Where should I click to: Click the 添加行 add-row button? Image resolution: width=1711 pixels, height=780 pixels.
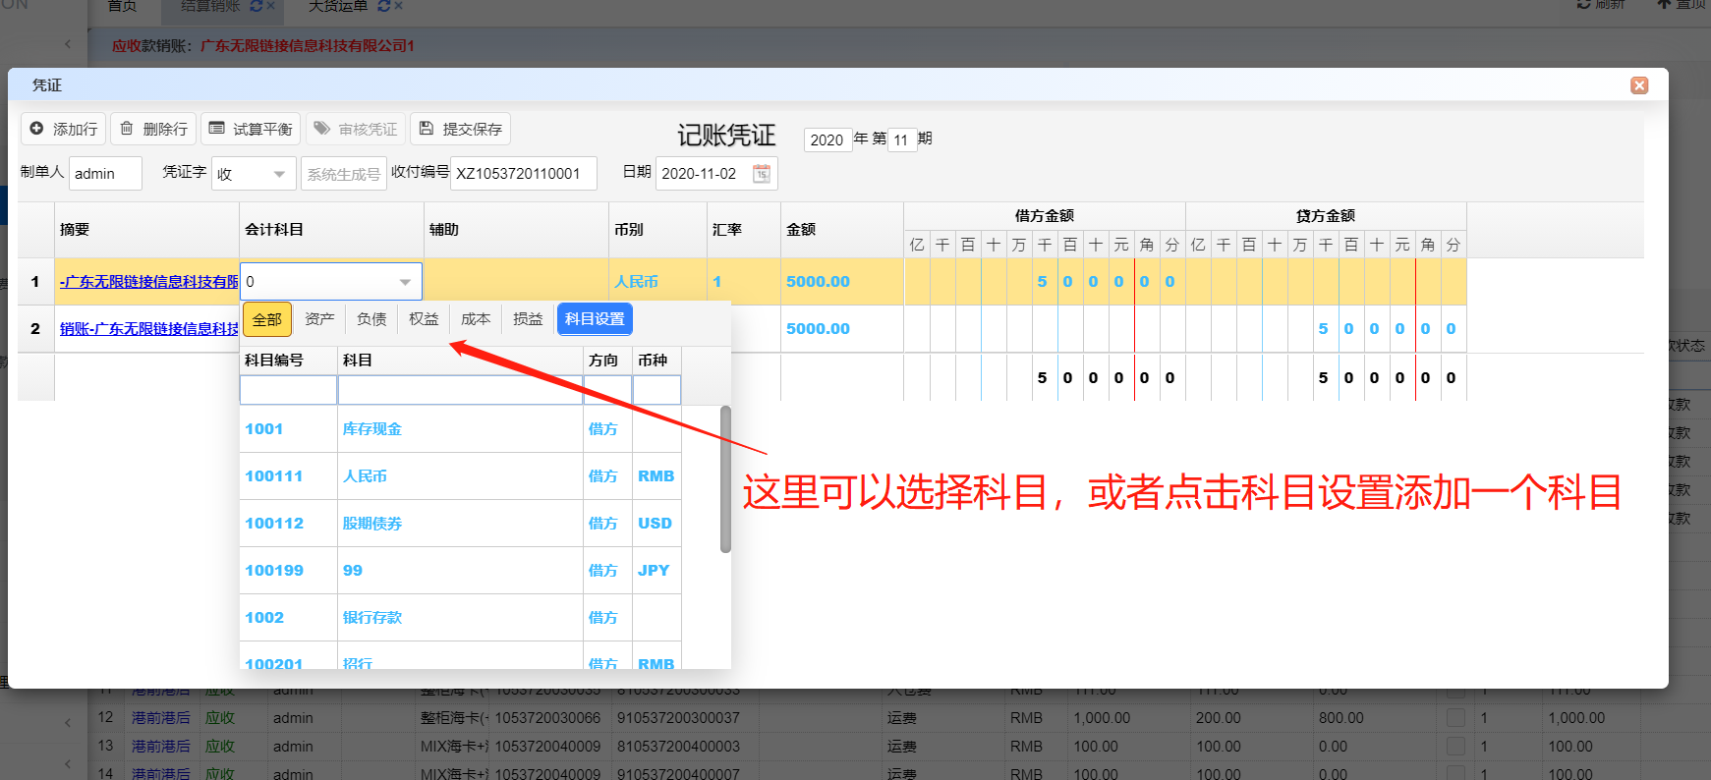pos(64,129)
